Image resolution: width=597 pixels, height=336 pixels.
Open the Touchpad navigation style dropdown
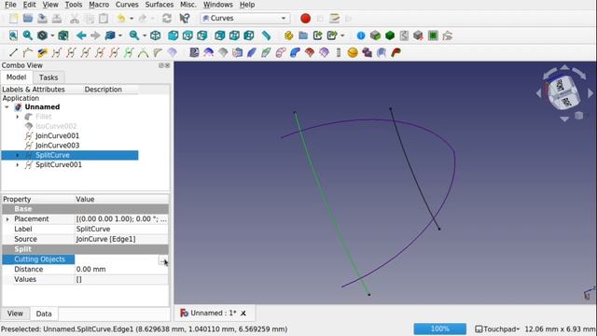coord(497,329)
